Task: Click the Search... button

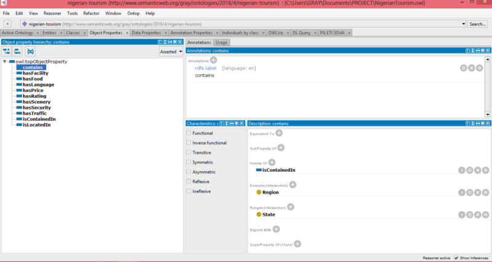Action: (x=477, y=24)
